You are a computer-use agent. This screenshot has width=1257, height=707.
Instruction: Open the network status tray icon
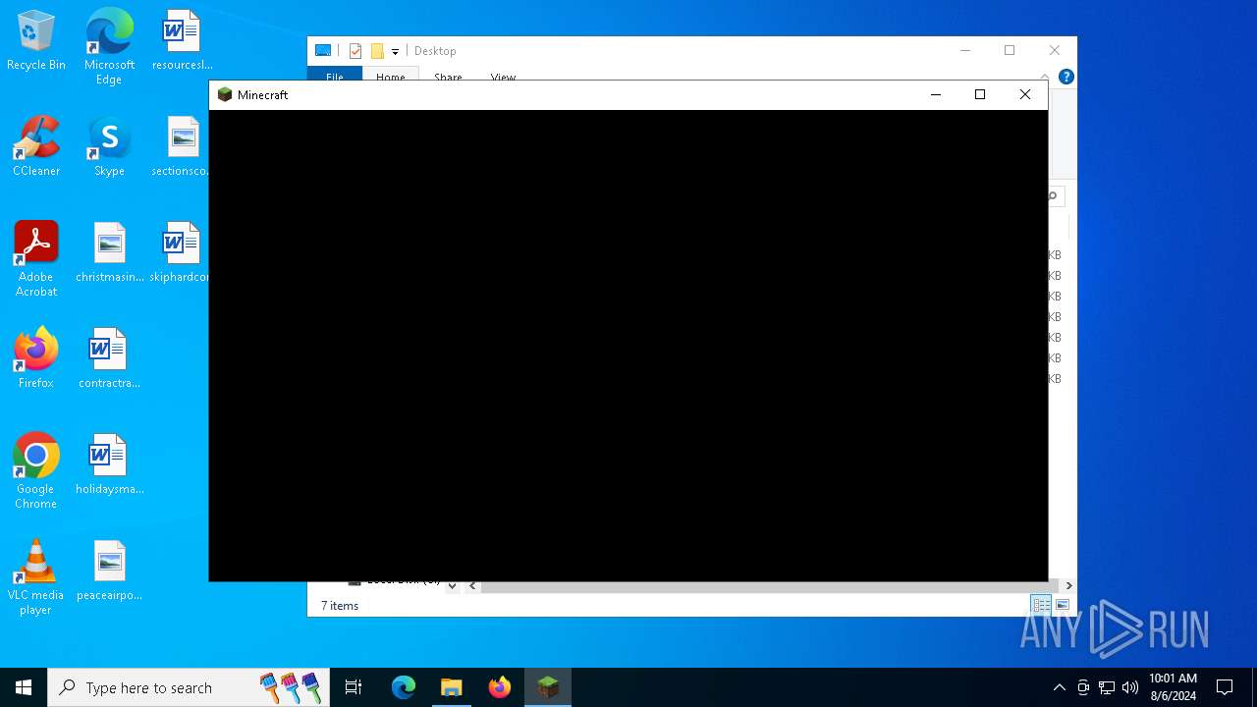coord(1107,687)
